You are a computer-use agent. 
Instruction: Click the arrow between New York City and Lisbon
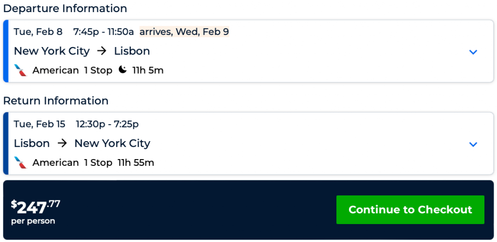101,51
